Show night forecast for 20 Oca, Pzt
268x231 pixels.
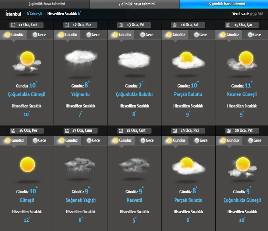(x=255, y=140)
